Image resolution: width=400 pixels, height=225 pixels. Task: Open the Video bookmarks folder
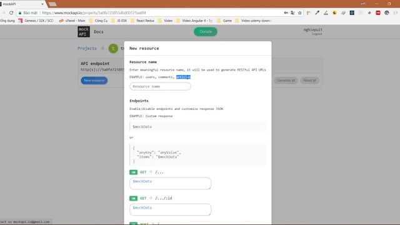(165, 21)
